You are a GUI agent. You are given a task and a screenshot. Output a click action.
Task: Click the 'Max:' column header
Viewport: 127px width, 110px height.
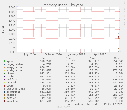(117, 58)
